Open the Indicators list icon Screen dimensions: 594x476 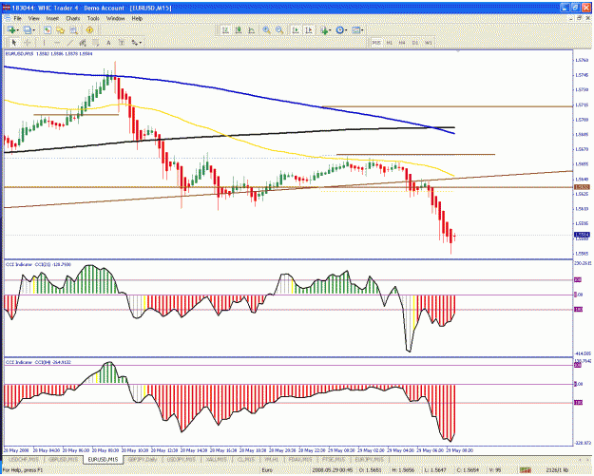[x=324, y=30]
